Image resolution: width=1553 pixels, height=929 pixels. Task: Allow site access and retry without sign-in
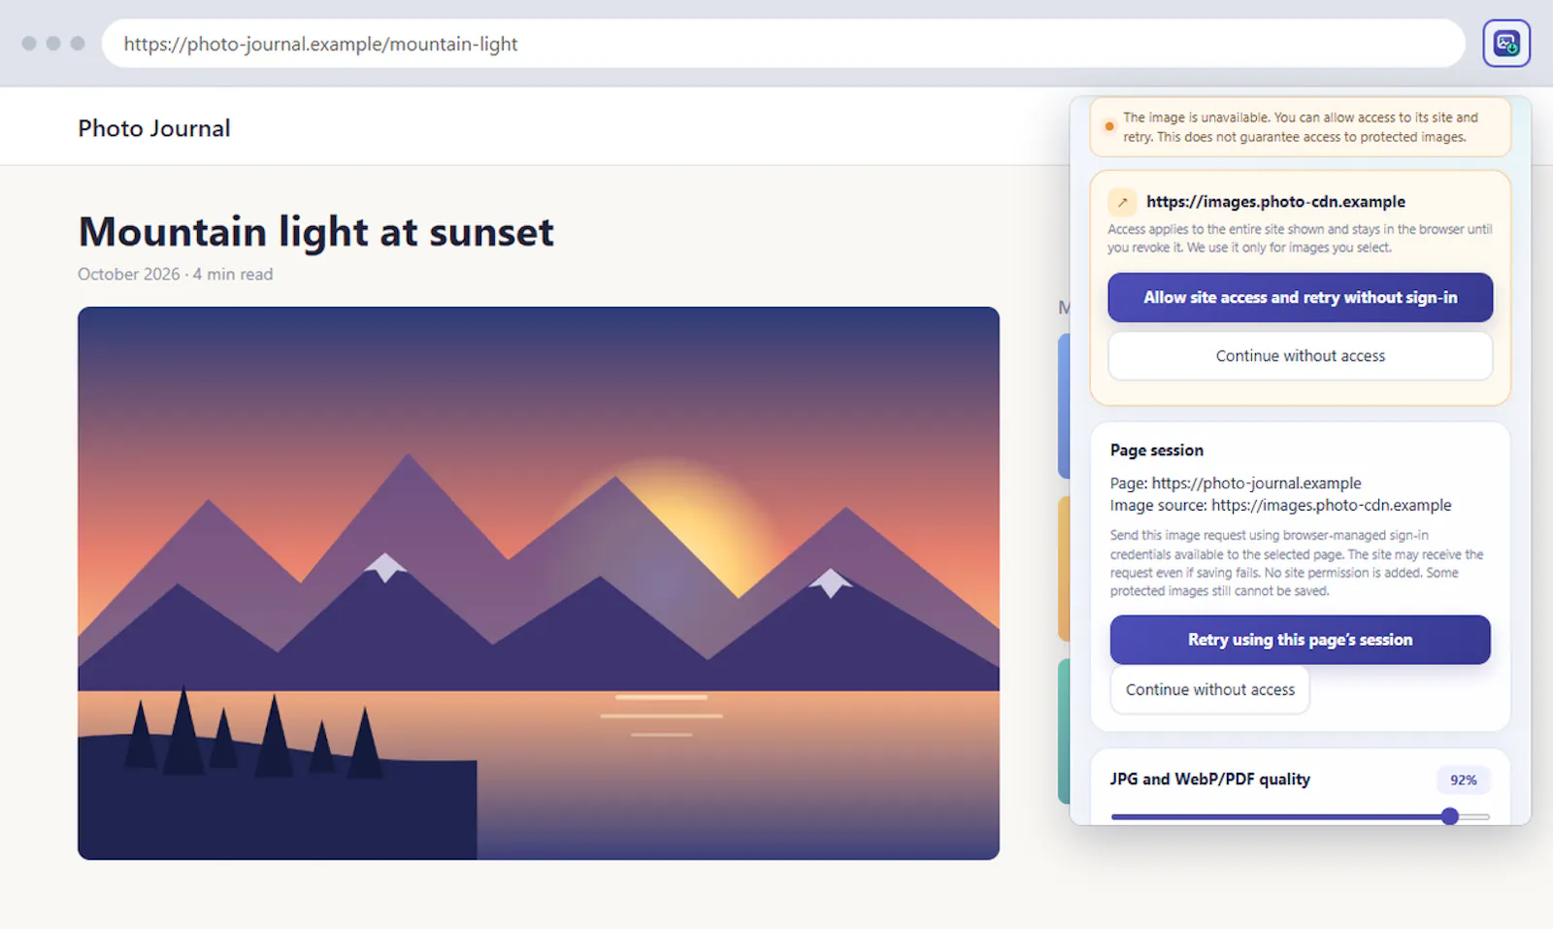(1300, 297)
